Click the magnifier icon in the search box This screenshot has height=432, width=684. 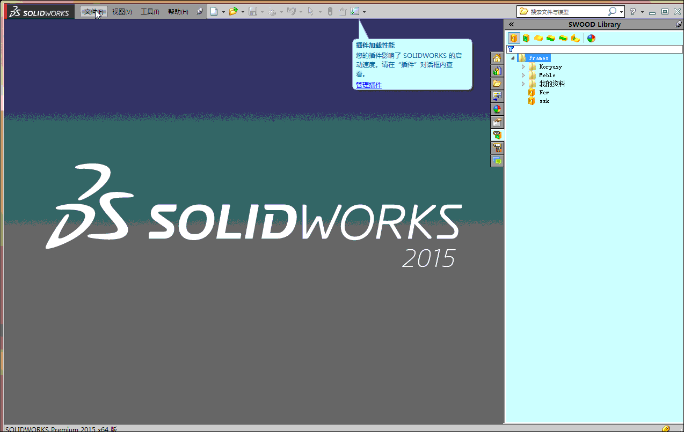coord(612,11)
